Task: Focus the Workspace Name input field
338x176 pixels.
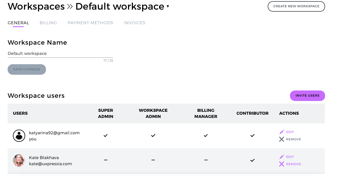Action: point(60,53)
